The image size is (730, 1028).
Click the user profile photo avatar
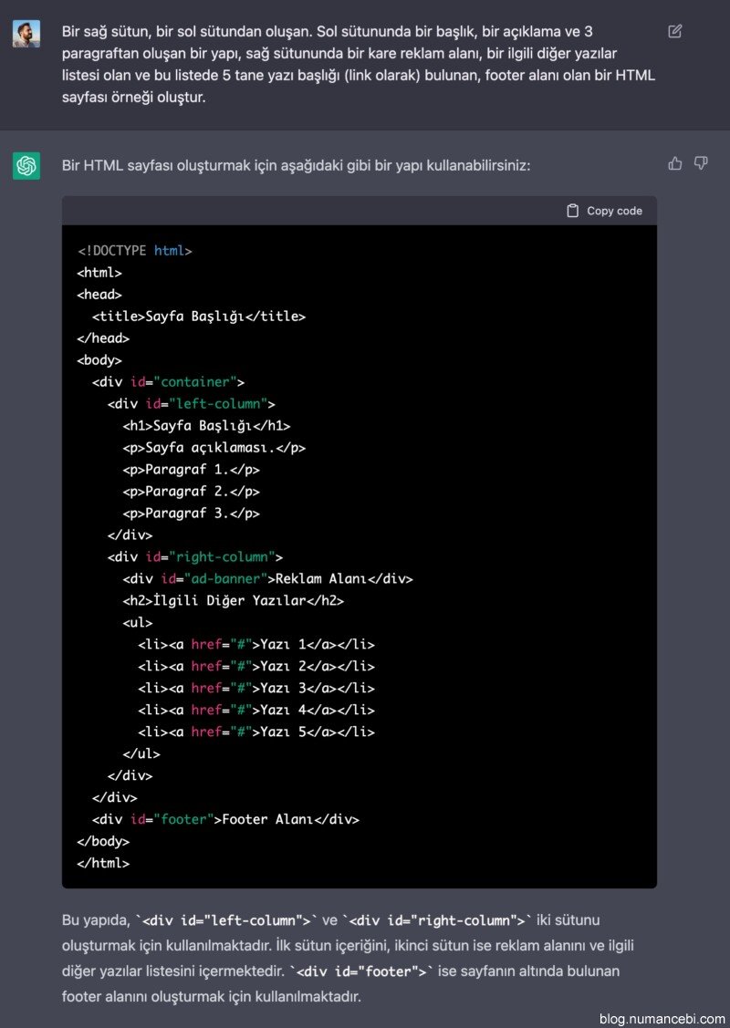26,34
